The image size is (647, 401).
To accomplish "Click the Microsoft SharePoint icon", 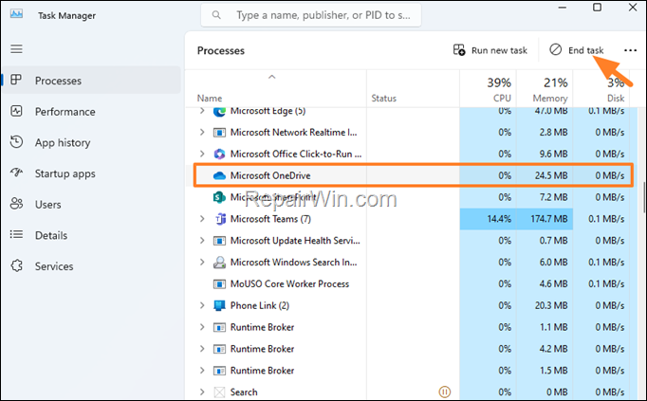I will coord(219,197).
